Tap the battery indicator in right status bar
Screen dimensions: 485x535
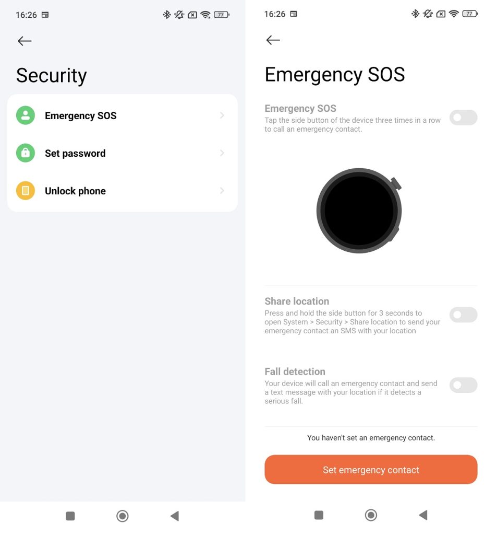[x=470, y=14]
